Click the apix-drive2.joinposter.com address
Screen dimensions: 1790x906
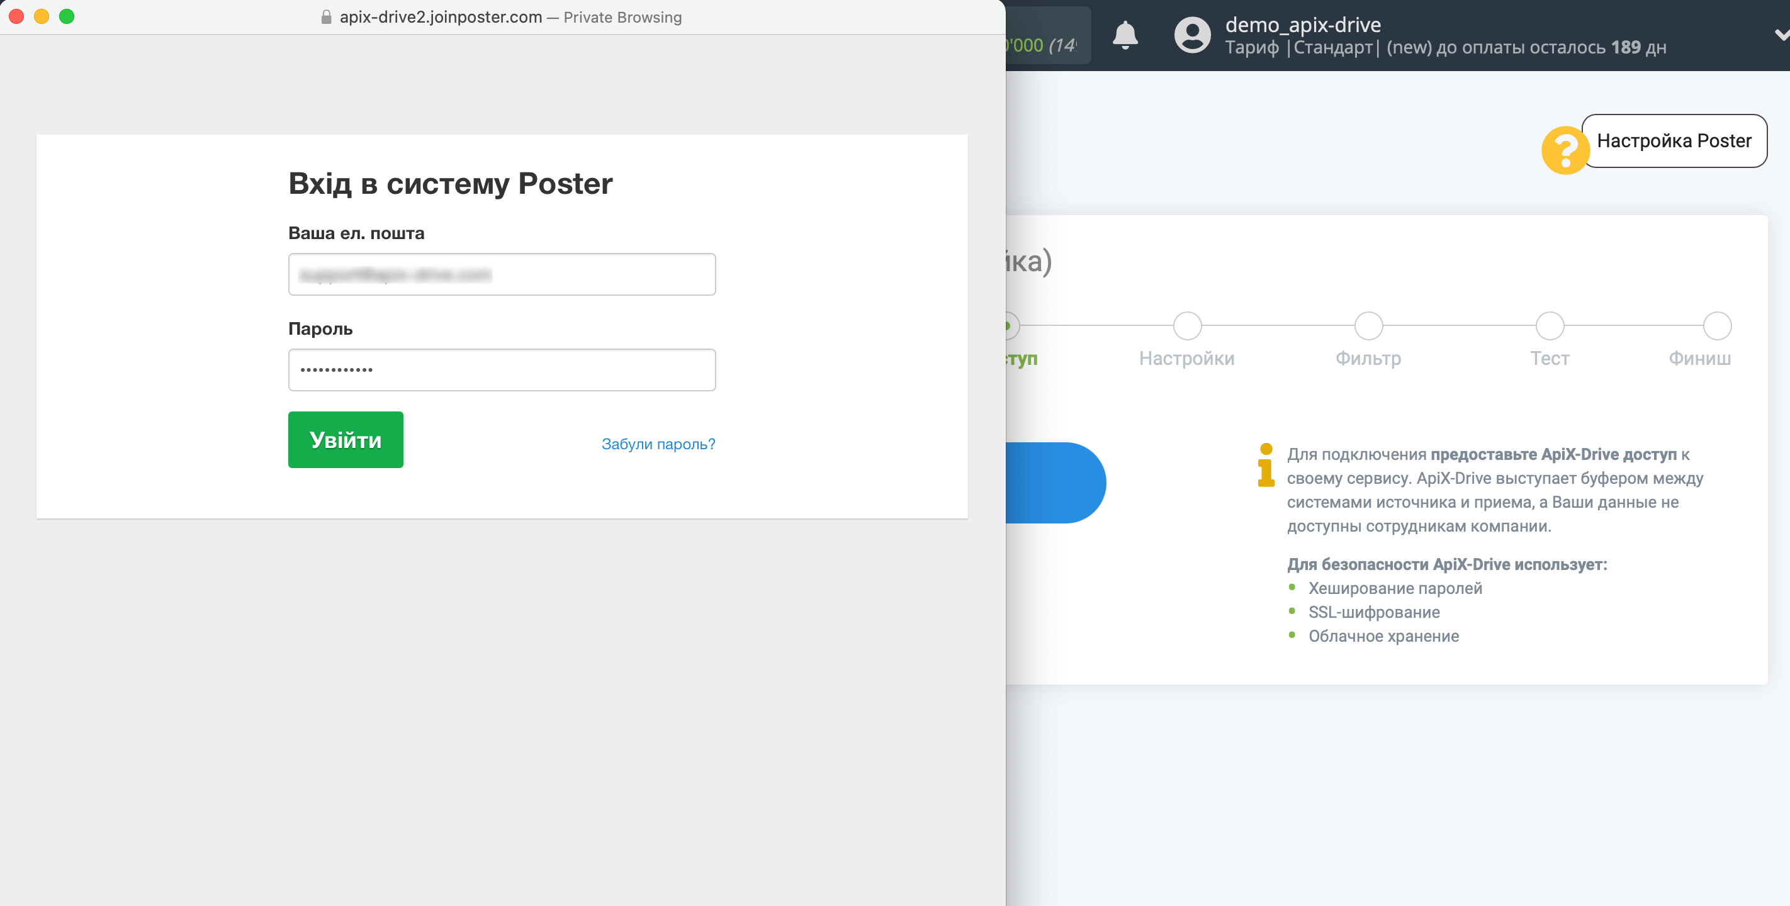(x=441, y=18)
